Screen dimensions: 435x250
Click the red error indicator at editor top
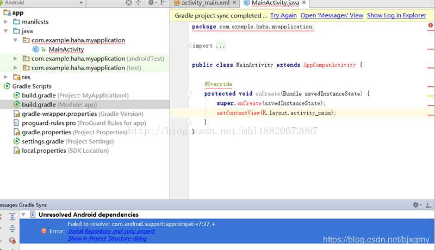point(430,26)
